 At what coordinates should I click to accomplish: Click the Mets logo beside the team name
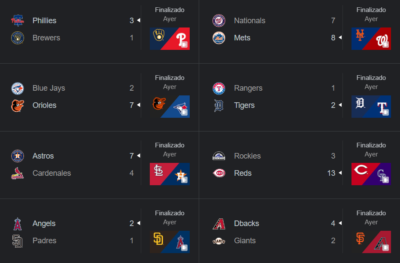click(x=219, y=38)
